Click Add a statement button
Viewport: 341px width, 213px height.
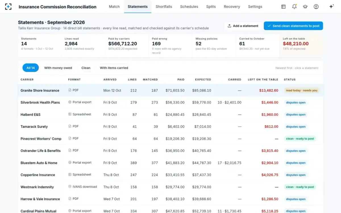tap(243, 26)
